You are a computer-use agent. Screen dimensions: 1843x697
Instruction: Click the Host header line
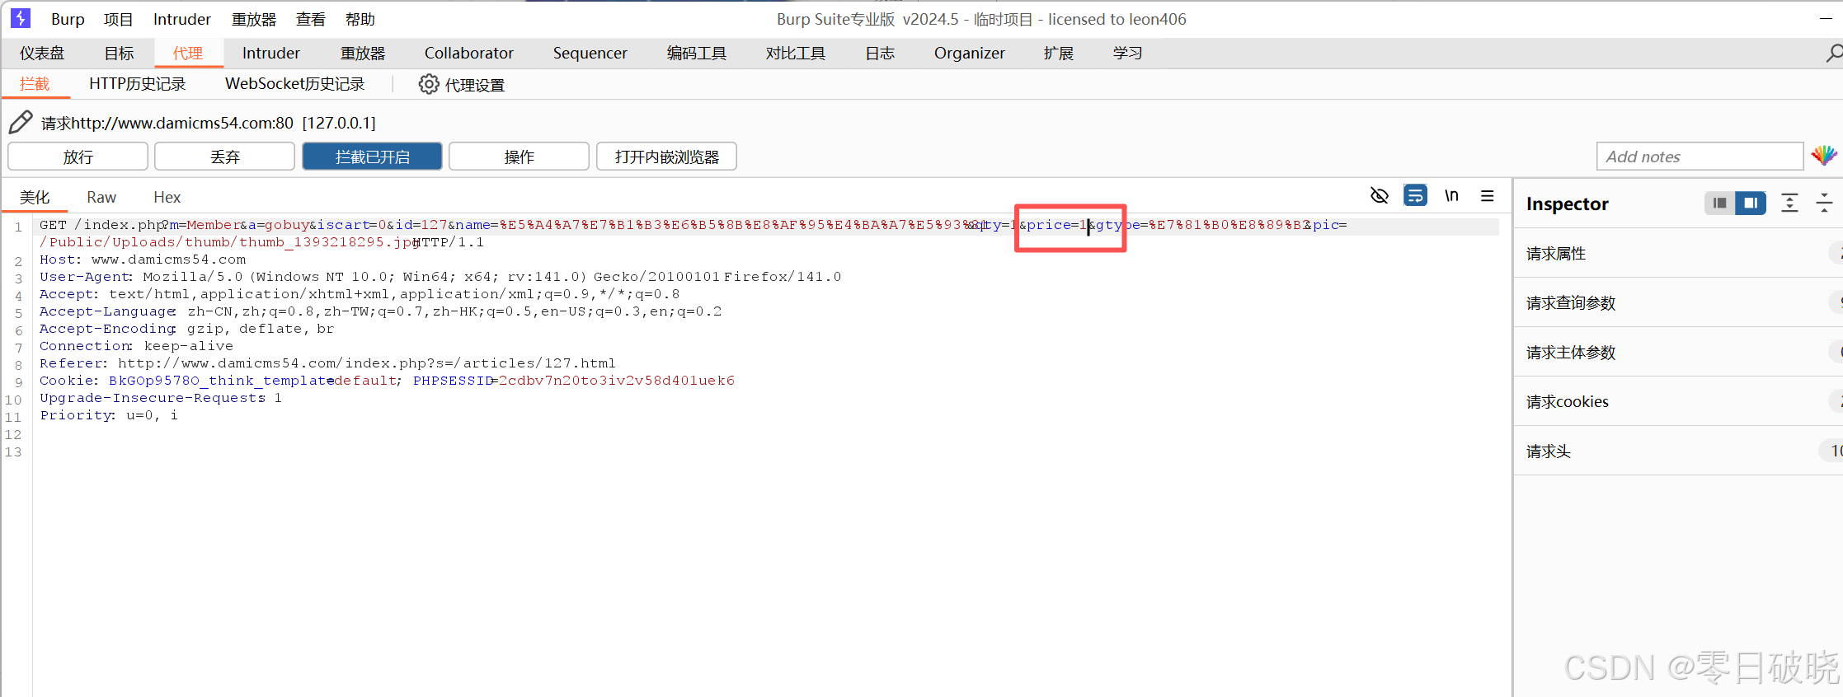tap(143, 260)
